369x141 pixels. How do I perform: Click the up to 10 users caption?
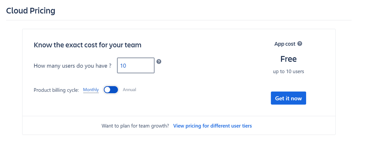coord(288,71)
